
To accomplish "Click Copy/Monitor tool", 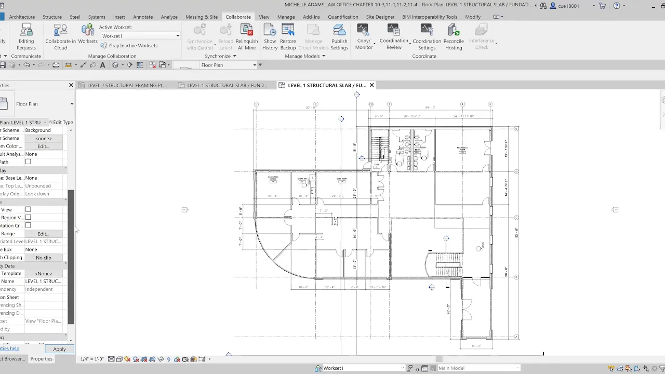I will pos(364,37).
